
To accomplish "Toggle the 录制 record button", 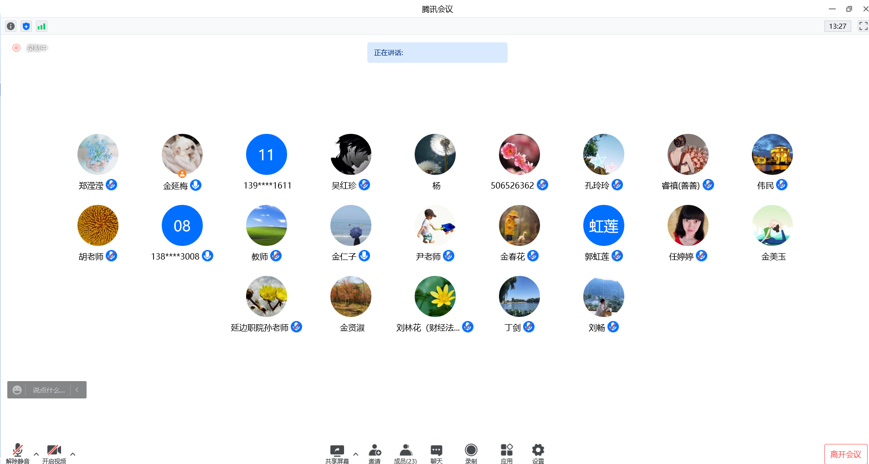I will [471, 454].
